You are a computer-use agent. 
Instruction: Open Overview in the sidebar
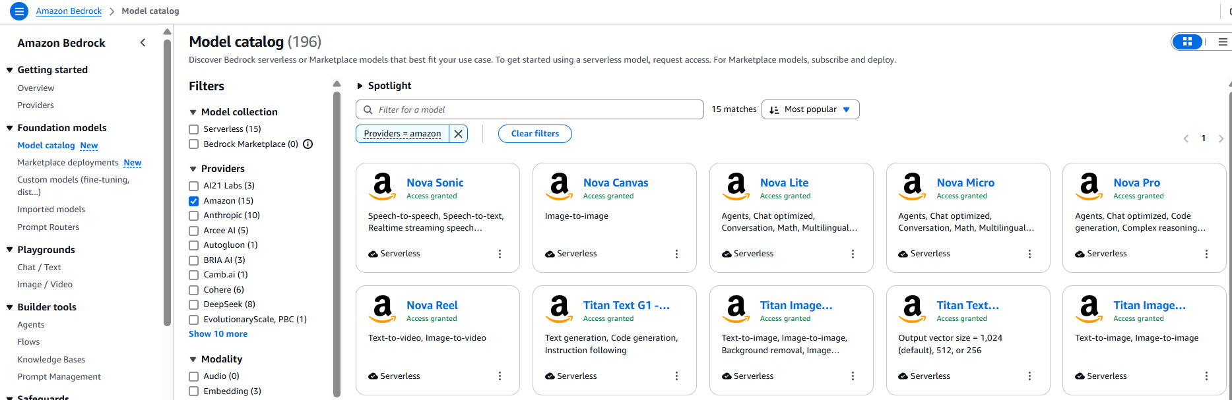coord(36,88)
